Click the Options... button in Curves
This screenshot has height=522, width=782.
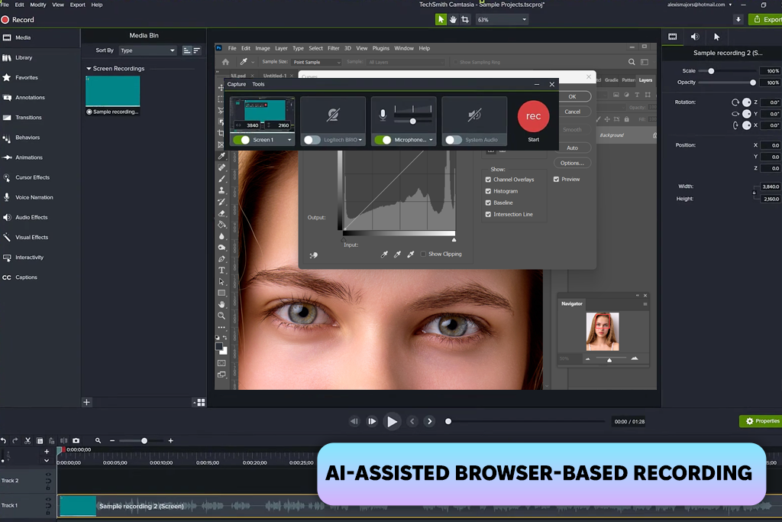pos(572,164)
